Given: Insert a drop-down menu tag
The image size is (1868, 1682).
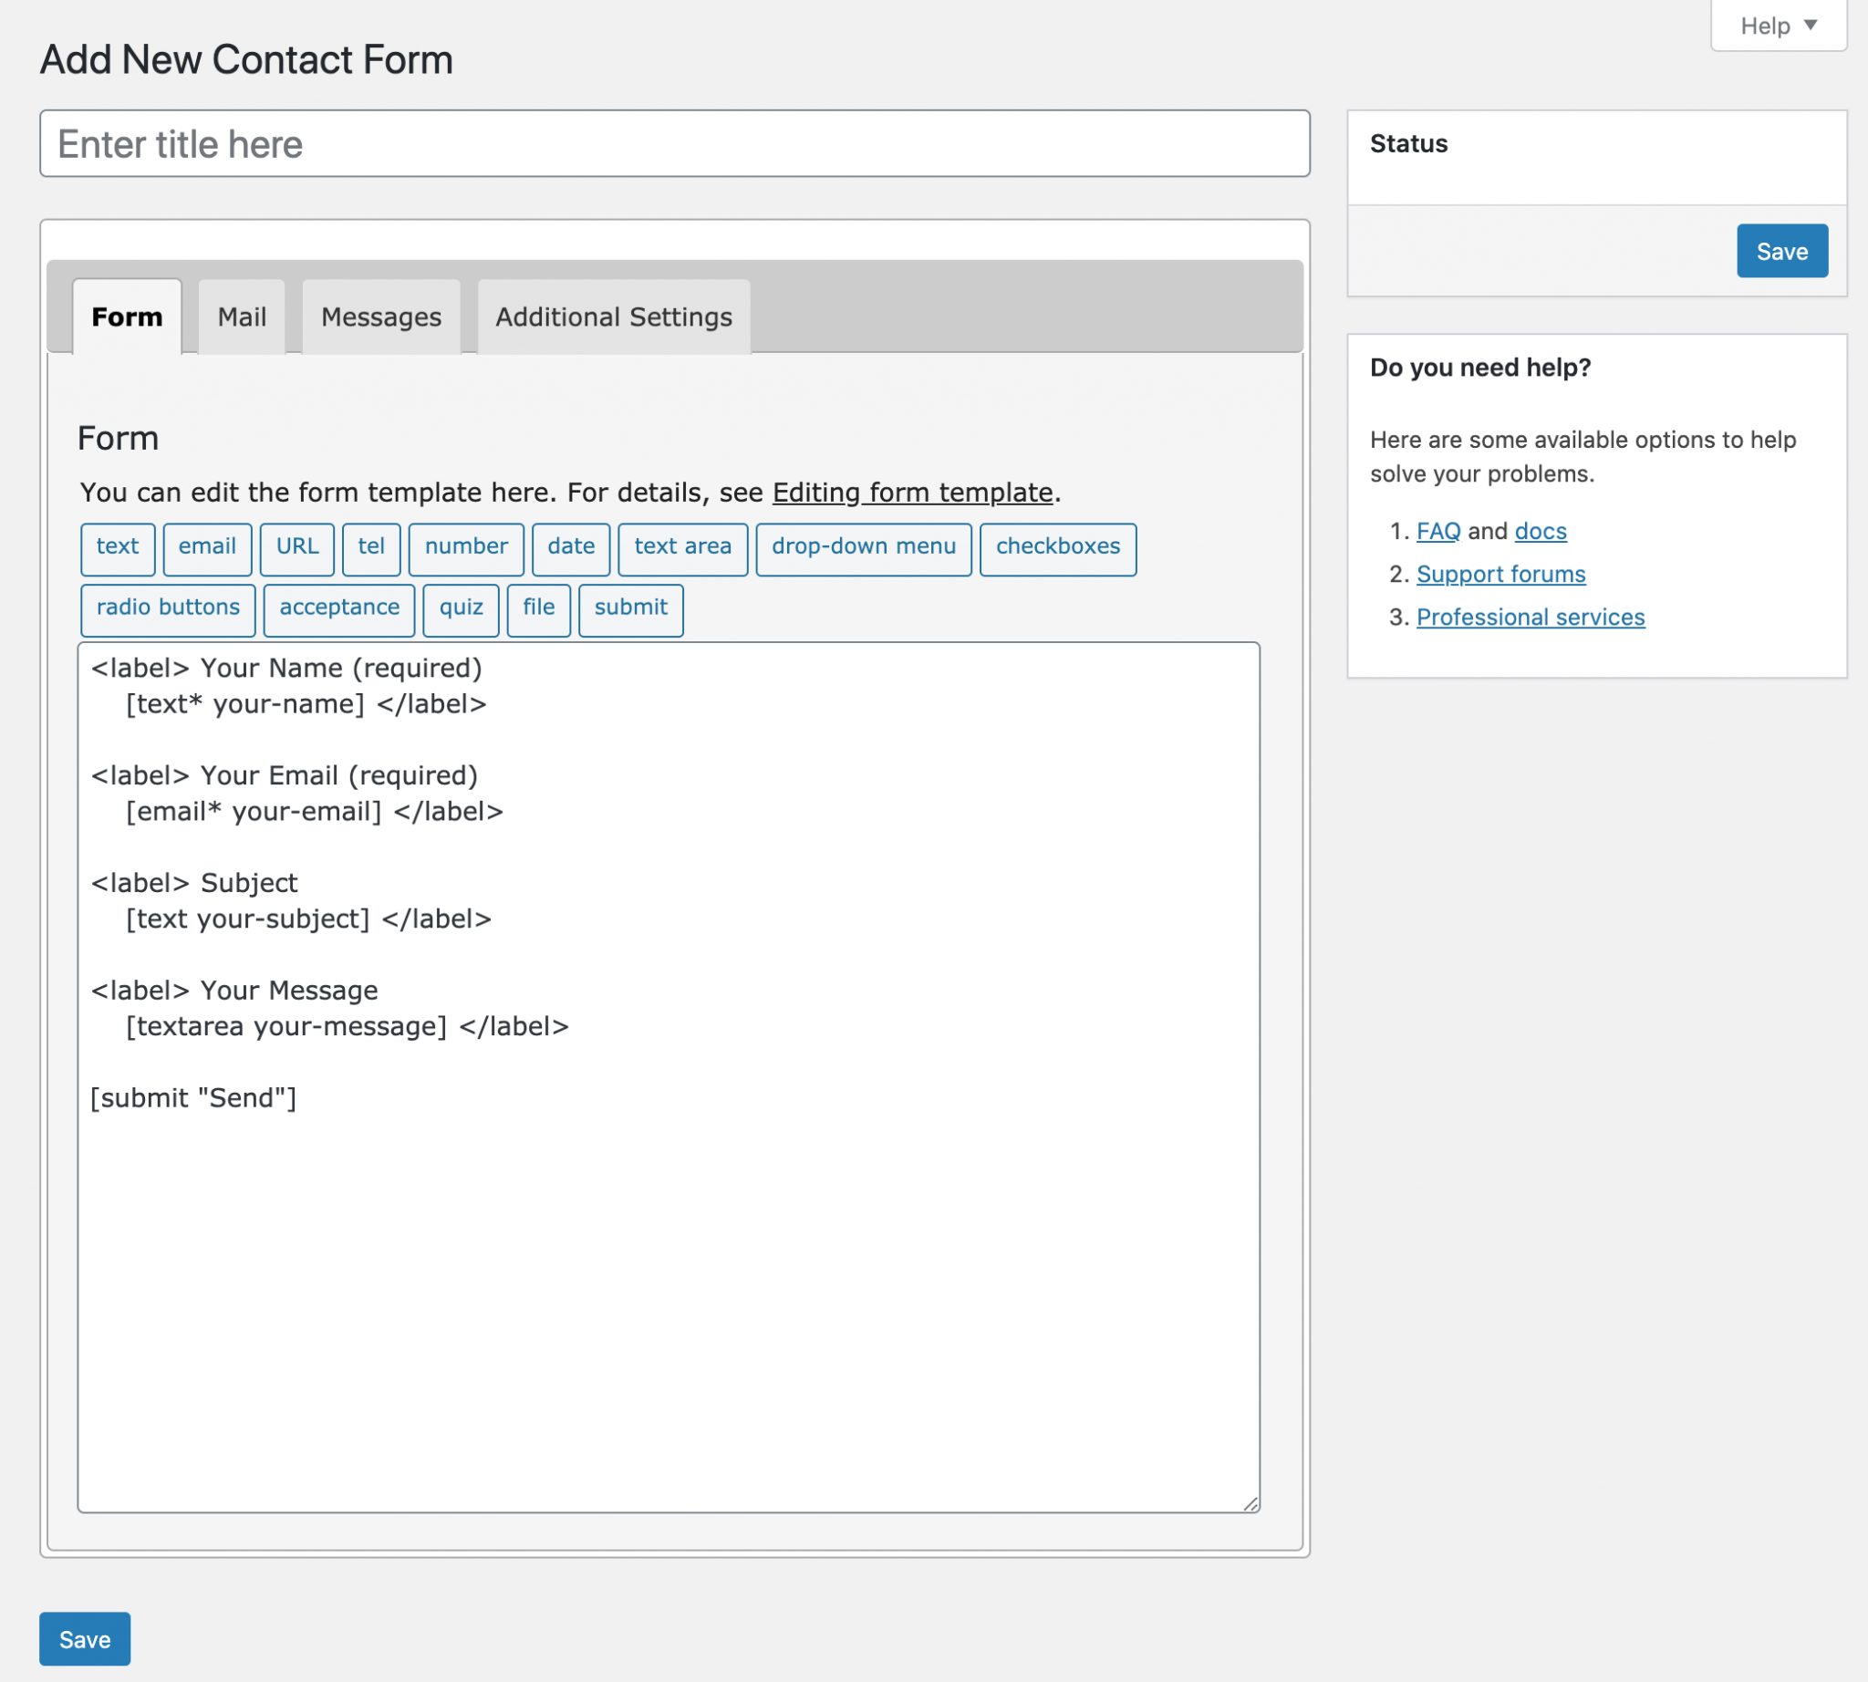Looking at the screenshot, I should (862, 547).
